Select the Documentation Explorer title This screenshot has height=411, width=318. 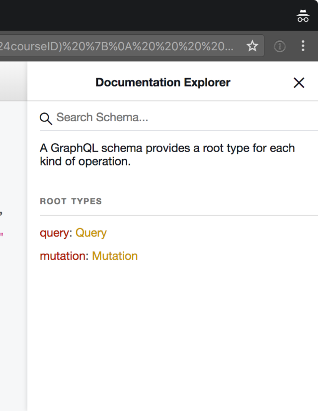tap(163, 82)
